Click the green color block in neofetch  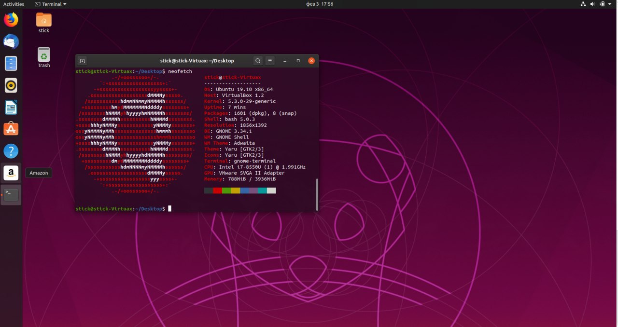coord(226,191)
